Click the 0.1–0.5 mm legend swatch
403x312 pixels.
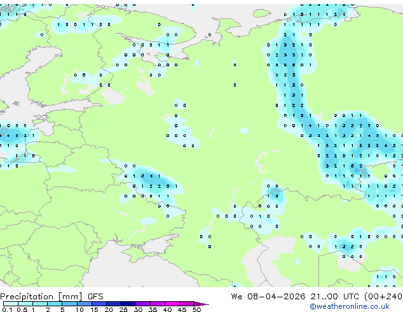pos(11,304)
